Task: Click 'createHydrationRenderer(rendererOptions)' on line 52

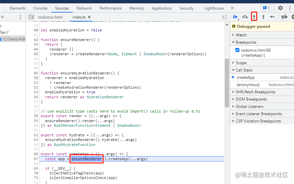Action: (x=97, y=87)
